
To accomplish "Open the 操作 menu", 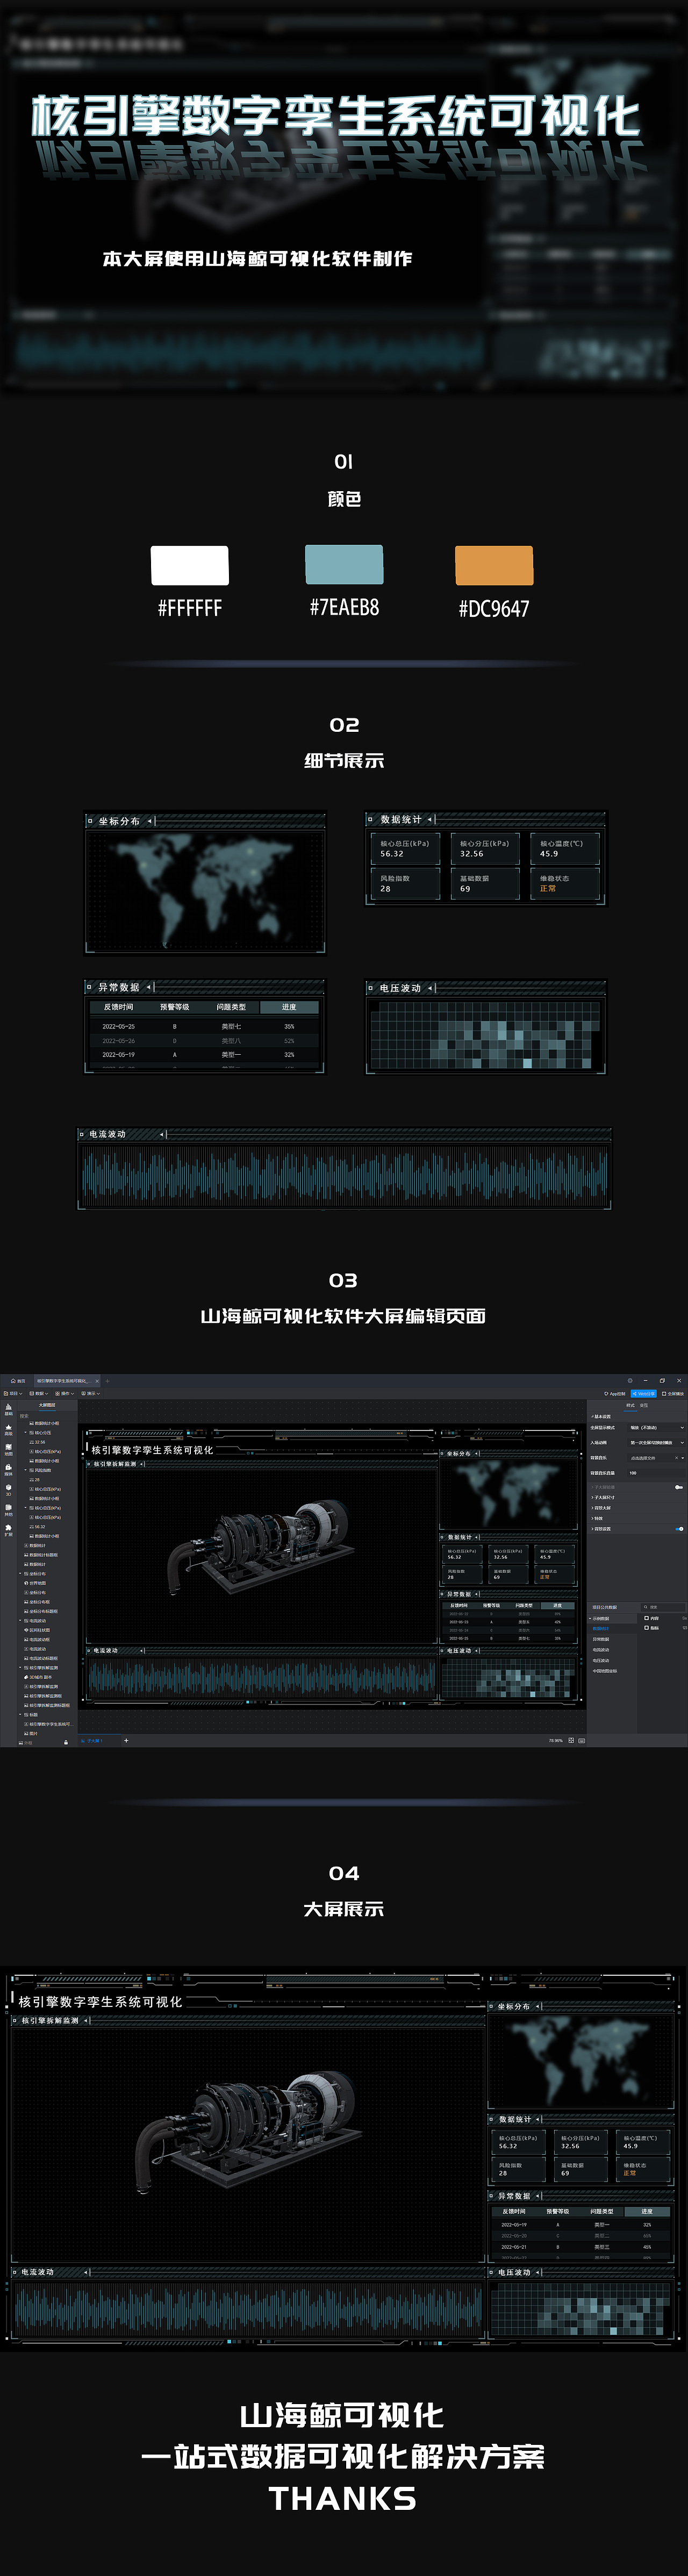I will click(65, 1393).
